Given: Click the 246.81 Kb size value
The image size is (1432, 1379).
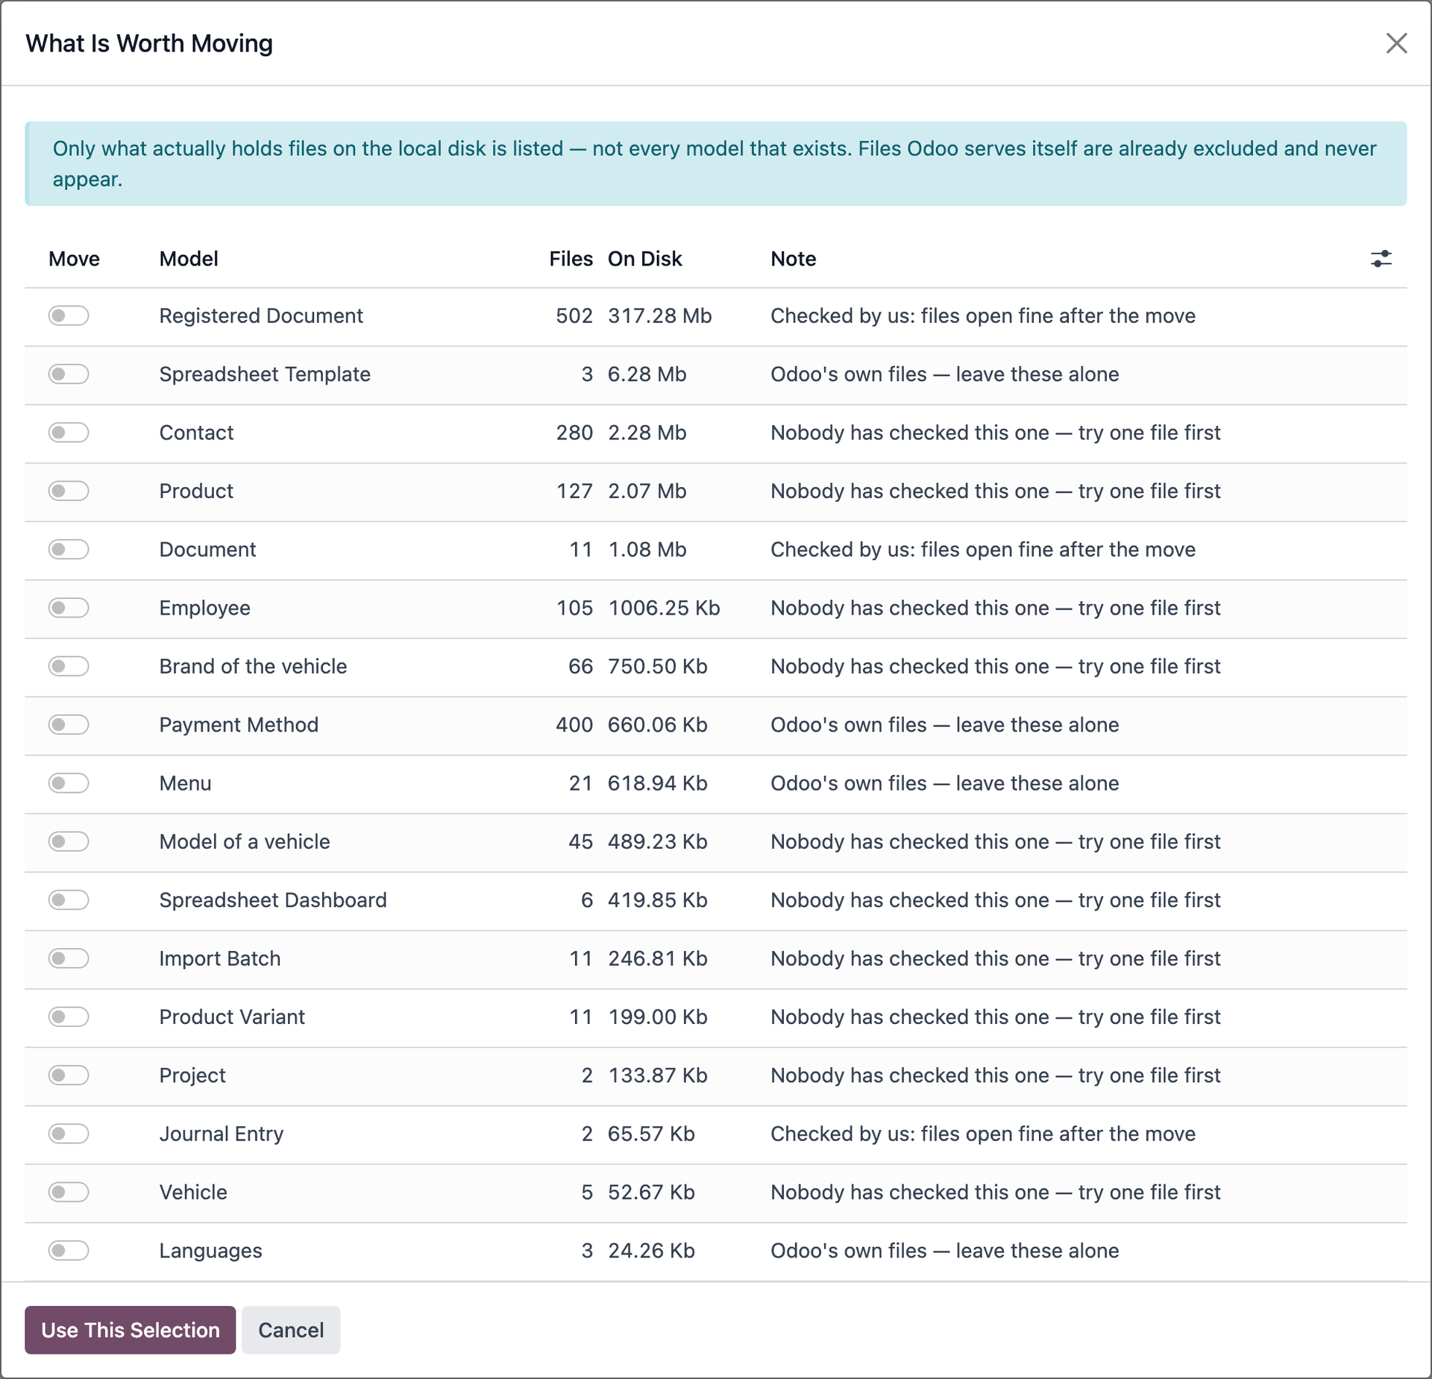Looking at the screenshot, I should point(657,958).
